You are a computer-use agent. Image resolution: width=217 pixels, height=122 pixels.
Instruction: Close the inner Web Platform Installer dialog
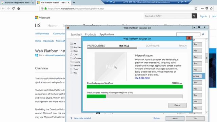189,38
